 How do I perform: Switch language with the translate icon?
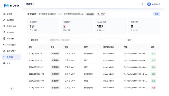[x=143, y=4]
